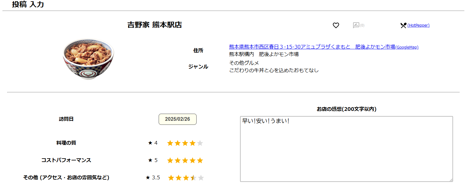
Task: Click the ジャンル label
Action: [x=198, y=67]
